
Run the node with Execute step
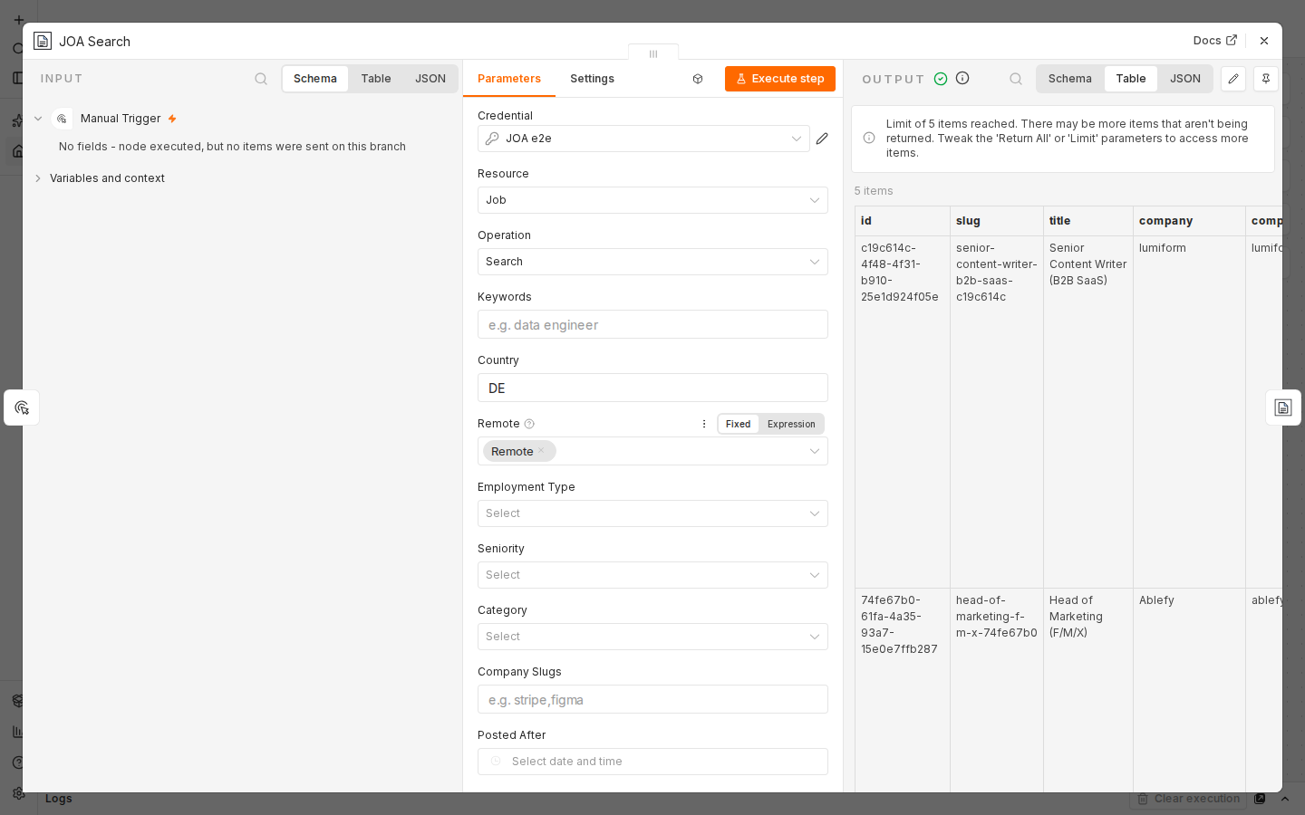coord(780,79)
